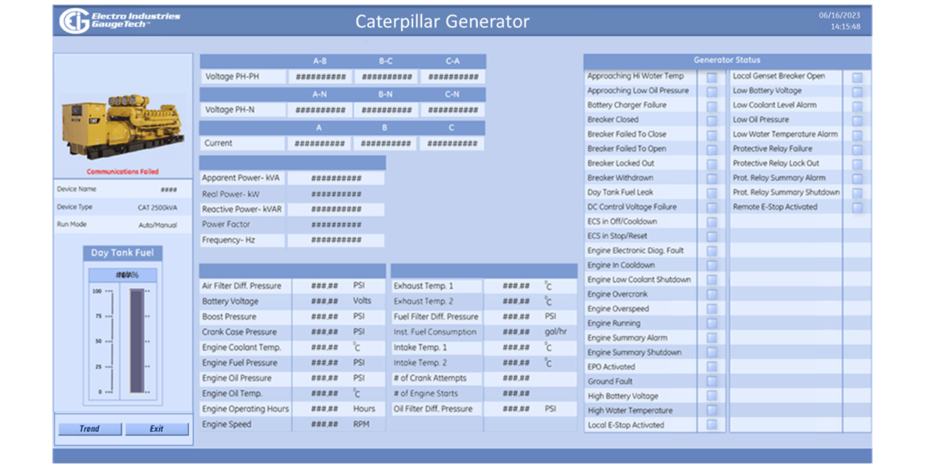Image resolution: width=925 pixels, height=468 pixels.
Task: Toggle ECS in Off/Cooldown indicator
Action: (711, 222)
